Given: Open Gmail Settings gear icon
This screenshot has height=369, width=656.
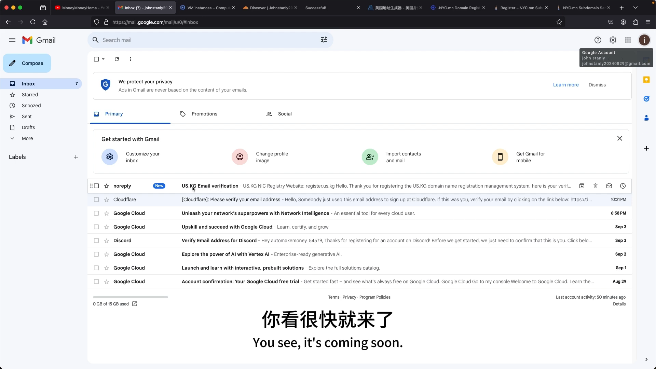Looking at the screenshot, I should 613,40.
